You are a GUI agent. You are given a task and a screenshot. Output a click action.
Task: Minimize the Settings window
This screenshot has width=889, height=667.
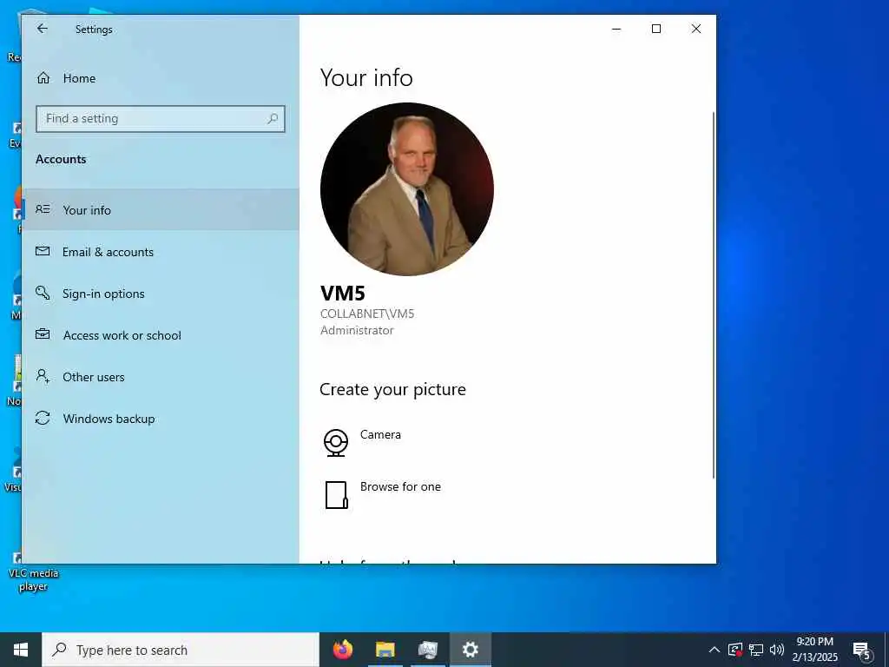[x=616, y=29]
